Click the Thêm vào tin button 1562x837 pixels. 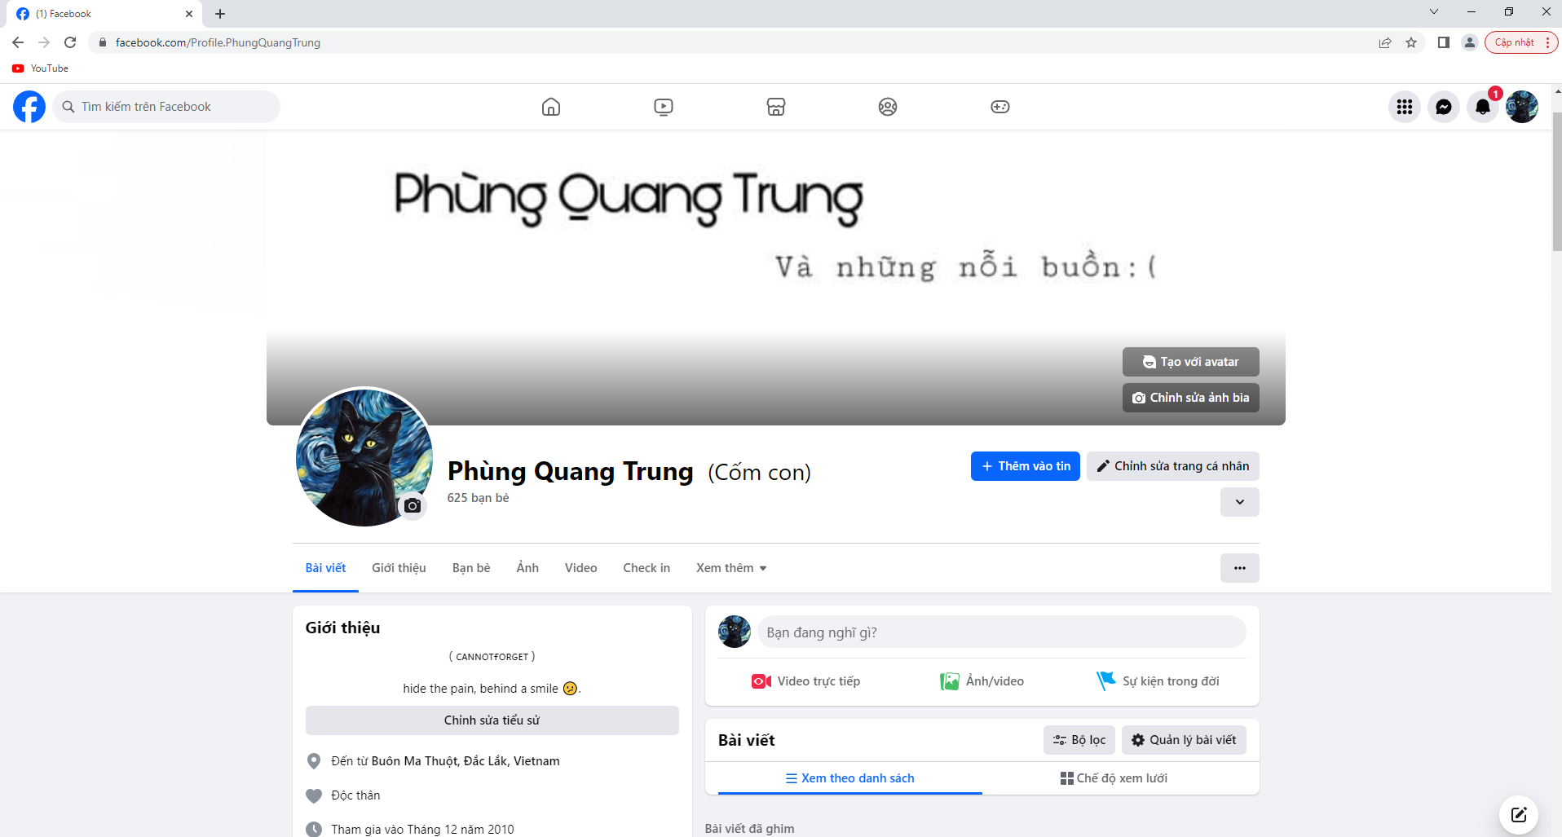click(x=1026, y=466)
